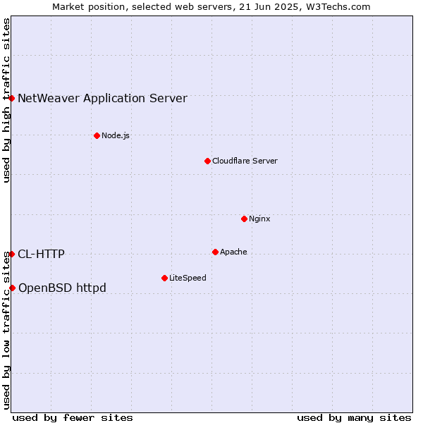Click the NetWeaver Application Server red data point
The image size is (423, 423).
pos(11,98)
